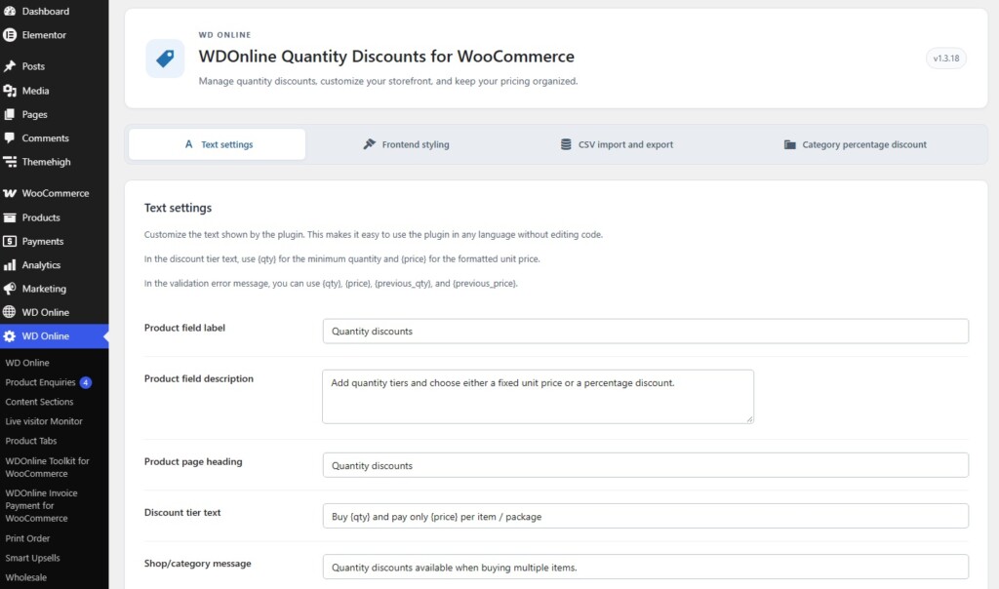Click the "Text settings" section heading
The height and width of the screenshot is (589, 999).
[178, 209]
